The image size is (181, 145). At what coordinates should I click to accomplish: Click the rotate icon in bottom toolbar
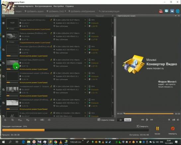tap(5, 120)
